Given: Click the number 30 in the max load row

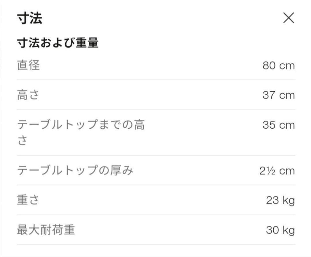Looking at the screenshot, I should [x=272, y=230].
